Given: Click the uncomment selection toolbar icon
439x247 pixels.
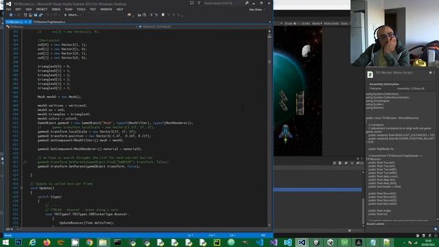Looking at the screenshot, I should [156, 15].
